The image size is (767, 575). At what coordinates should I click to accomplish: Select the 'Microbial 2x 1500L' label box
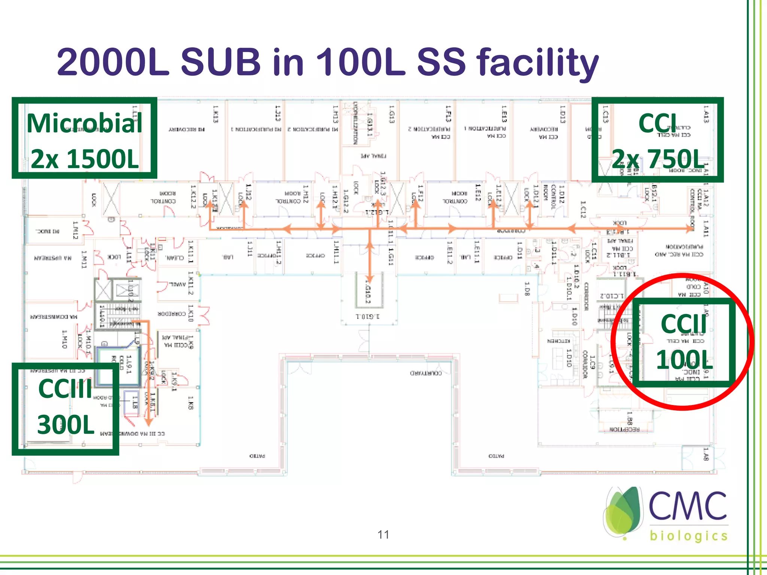84,138
